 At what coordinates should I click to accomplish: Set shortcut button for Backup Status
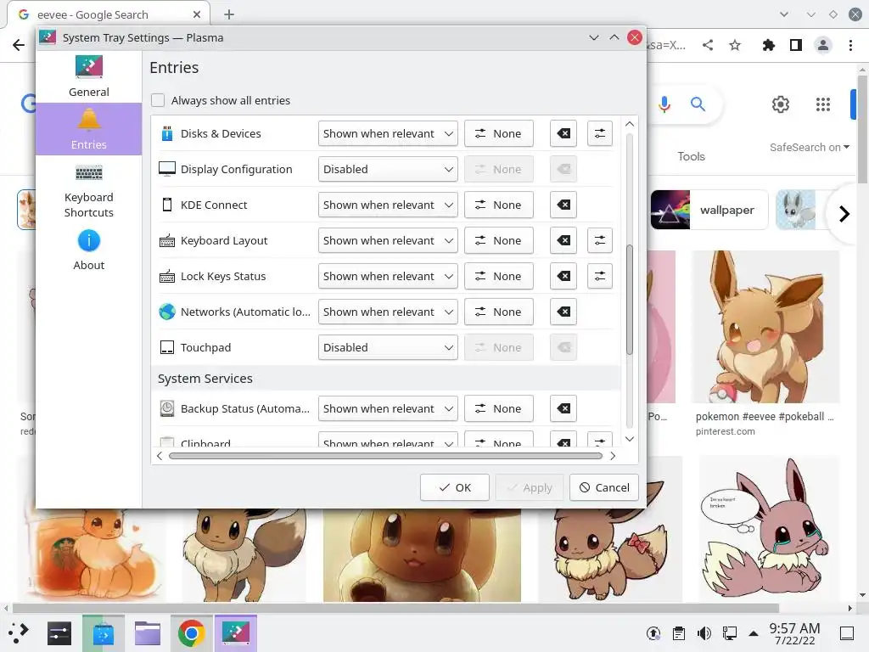pyautogui.click(x=499, y=408)
